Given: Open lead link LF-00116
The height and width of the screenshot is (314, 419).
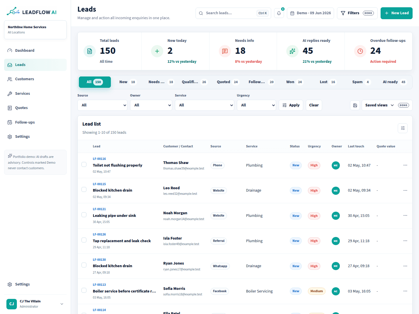Looking at the screenshot, I should [x=99, y=159].
